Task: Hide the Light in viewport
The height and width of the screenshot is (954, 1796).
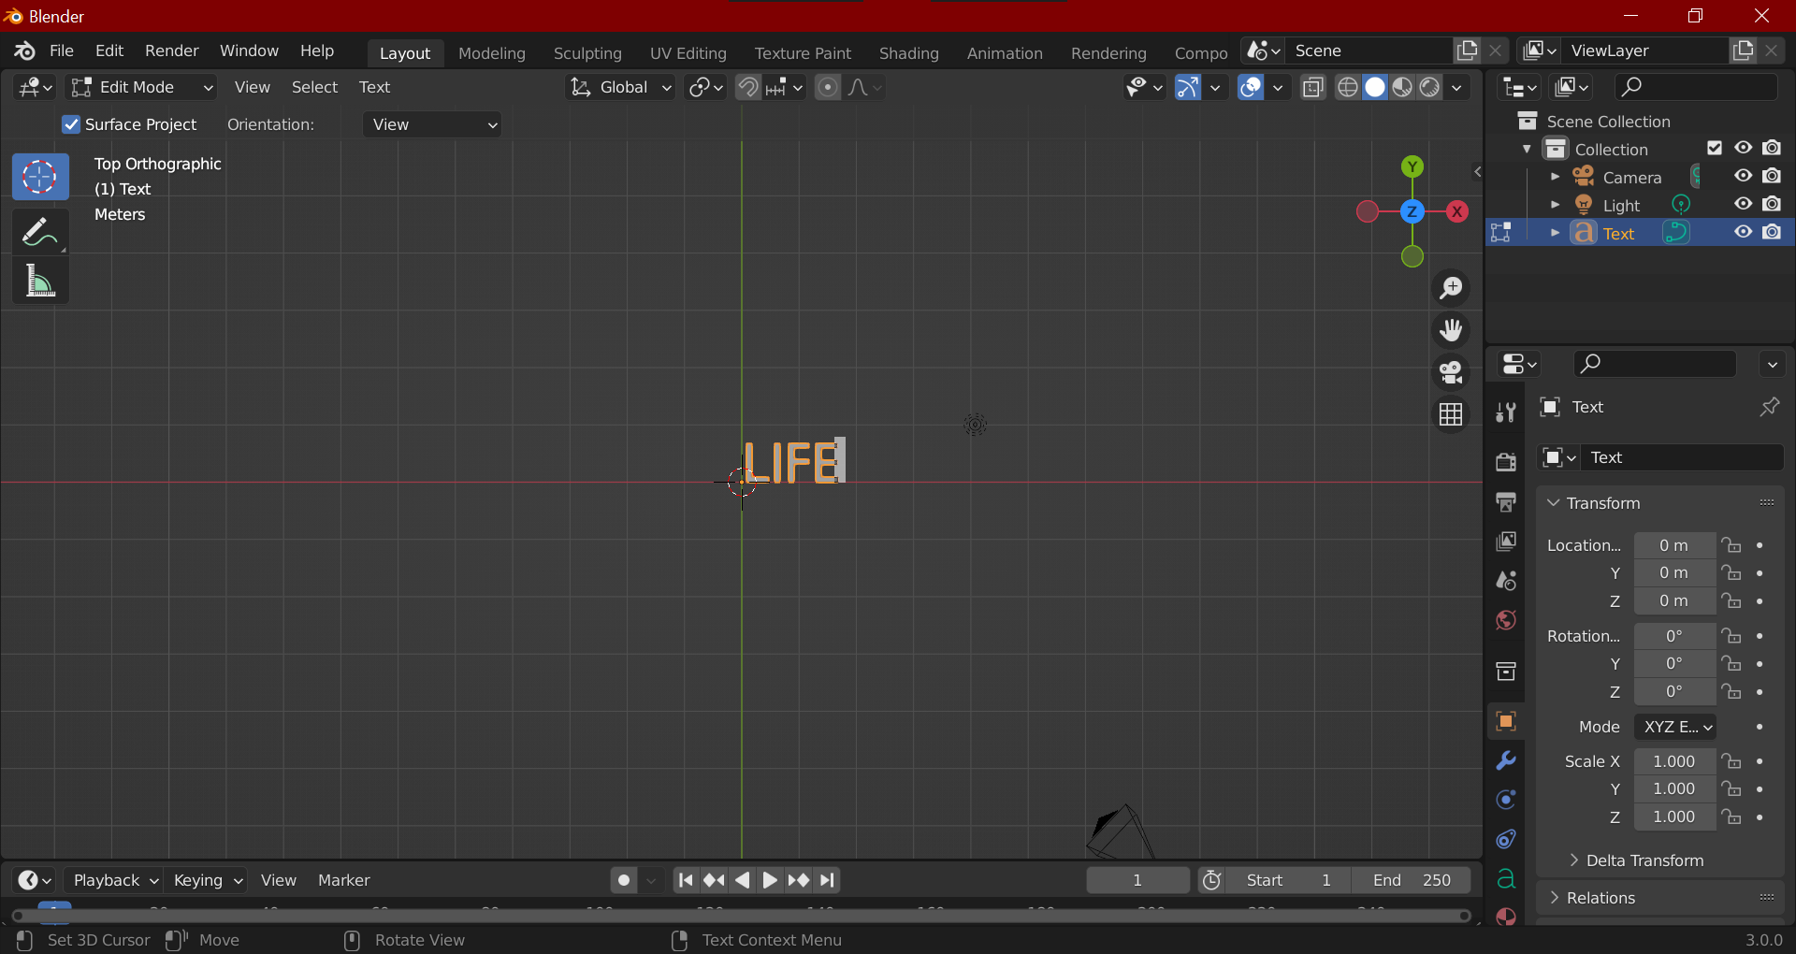Action: (1743, 204)
